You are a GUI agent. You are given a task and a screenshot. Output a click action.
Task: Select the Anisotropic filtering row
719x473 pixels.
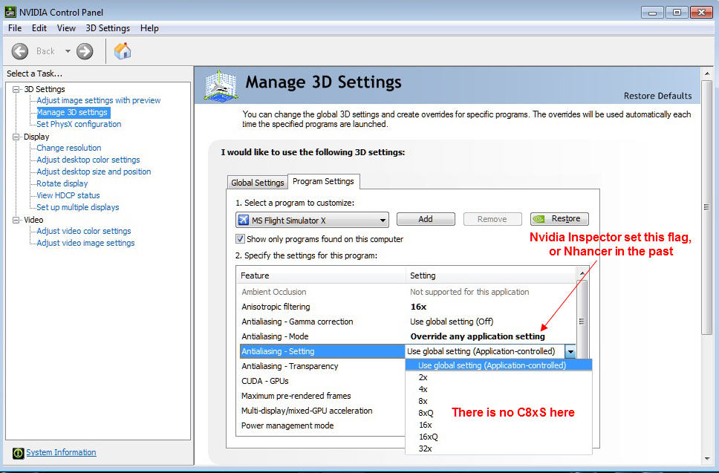coord(406,307)
